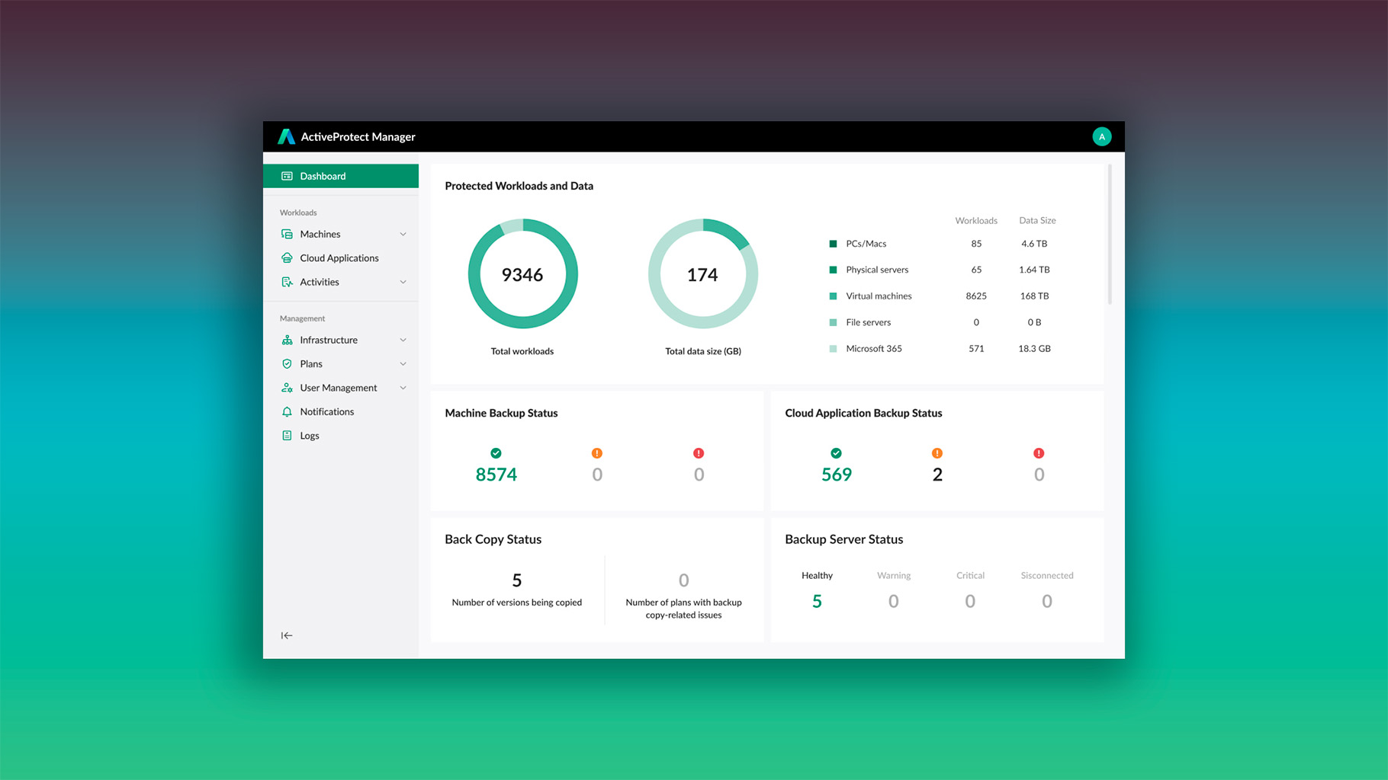Click the Total workloads donut chart

tap(522, 273)
